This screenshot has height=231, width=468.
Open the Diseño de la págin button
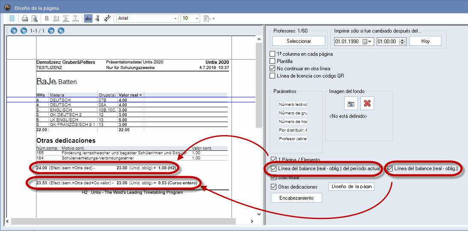point(351,186)
